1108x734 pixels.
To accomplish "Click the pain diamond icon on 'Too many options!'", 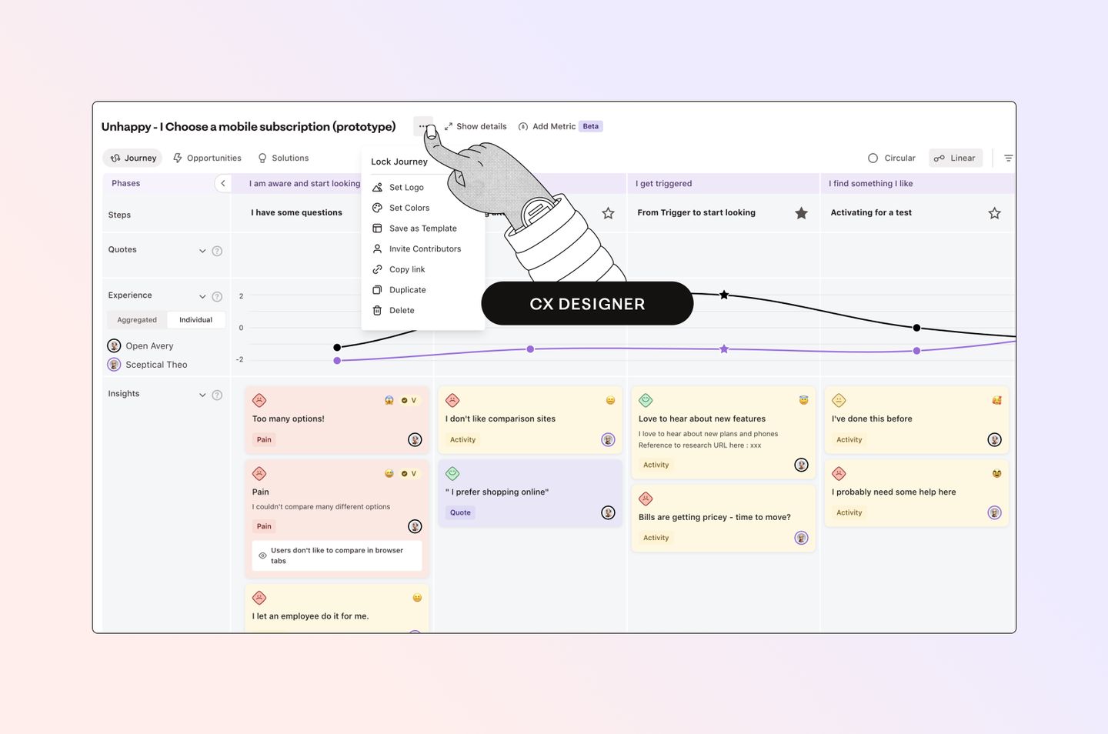I will (x=259, y=400).
